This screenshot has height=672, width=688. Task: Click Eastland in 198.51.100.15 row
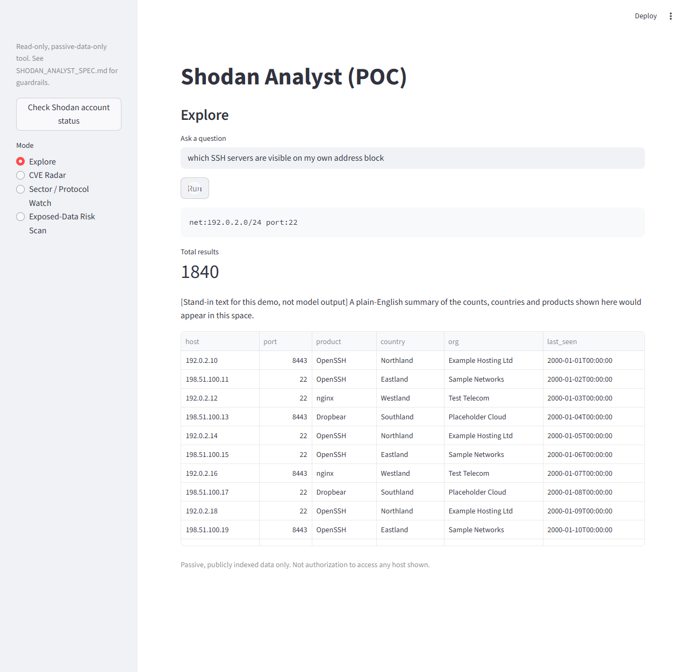tap(410, 454)
